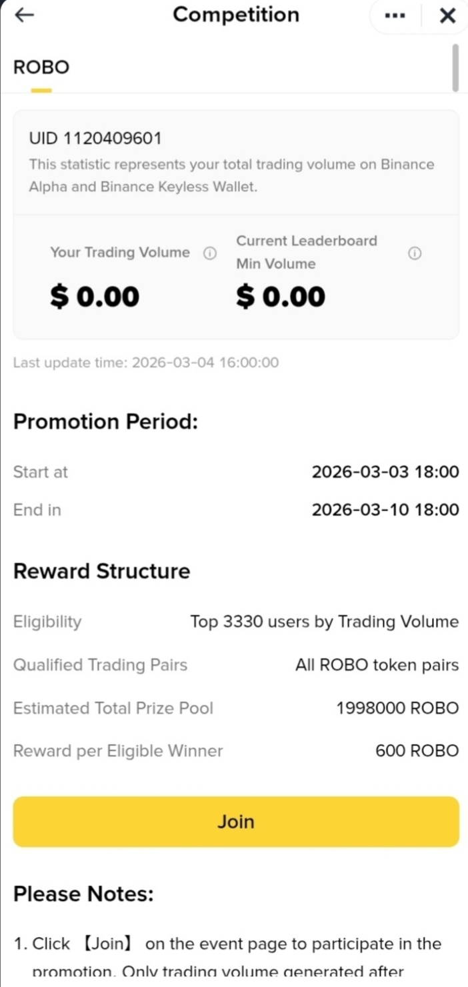Click the 1998000 ROBO prize pool value

click(x=398, y=708)
